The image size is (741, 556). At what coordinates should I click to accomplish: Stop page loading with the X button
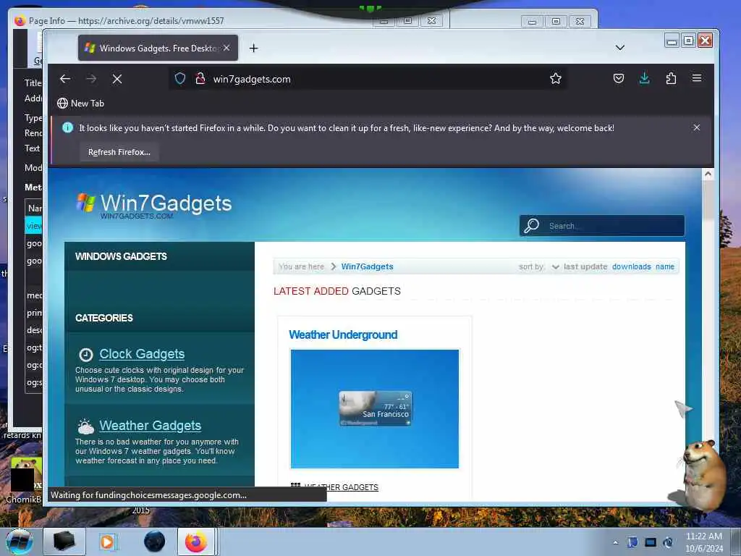pos(117,79)
